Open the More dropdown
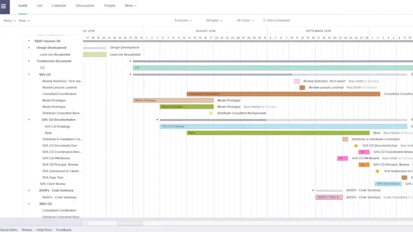The width and height of the screenshot is (413, 232). point(131,5)
